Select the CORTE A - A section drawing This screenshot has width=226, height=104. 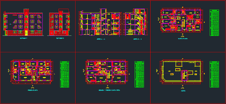point(100,22)
